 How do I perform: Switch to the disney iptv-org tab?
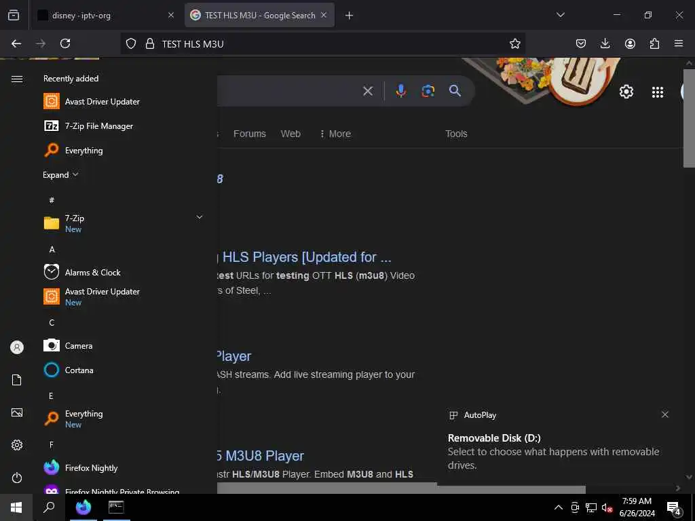tap(105, 15)
